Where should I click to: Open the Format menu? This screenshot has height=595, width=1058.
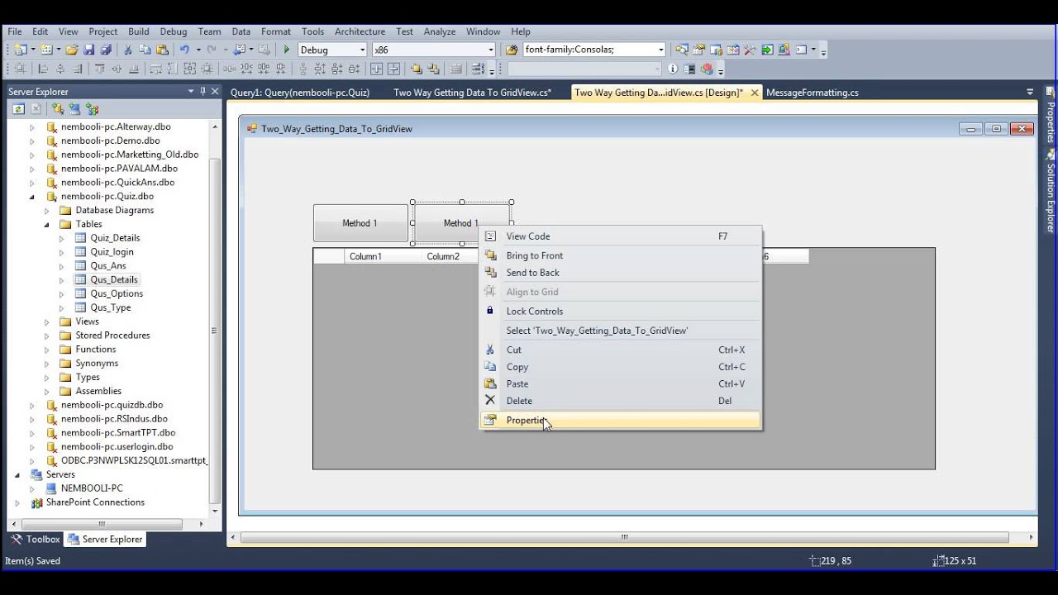click(276, 31)
